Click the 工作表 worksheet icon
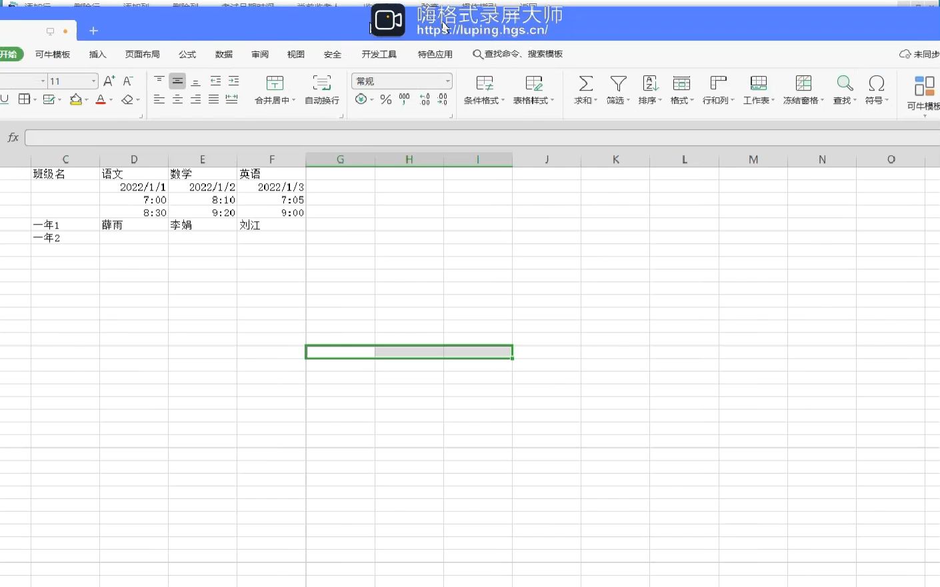This screenshot has width=940, height=587. [759, 83]
